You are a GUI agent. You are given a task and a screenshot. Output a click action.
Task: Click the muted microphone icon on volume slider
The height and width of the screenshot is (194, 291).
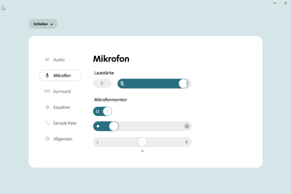122,83
